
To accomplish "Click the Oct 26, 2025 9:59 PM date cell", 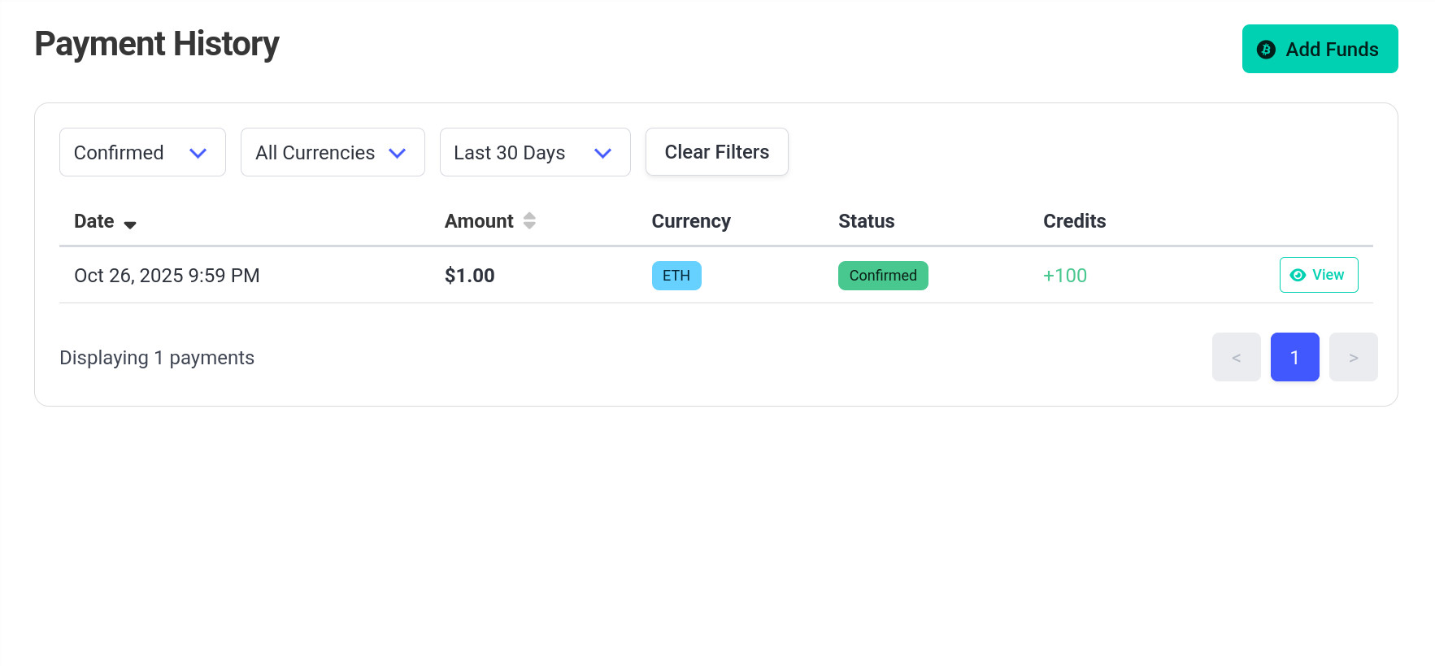I will click(x=167, y=276).
